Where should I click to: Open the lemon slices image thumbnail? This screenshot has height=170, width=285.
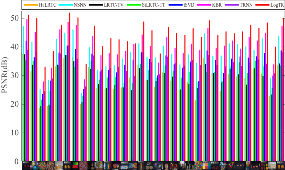[149, 165]
